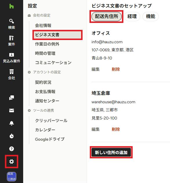Open the search (検索) magnifier icon

point(12,21)
